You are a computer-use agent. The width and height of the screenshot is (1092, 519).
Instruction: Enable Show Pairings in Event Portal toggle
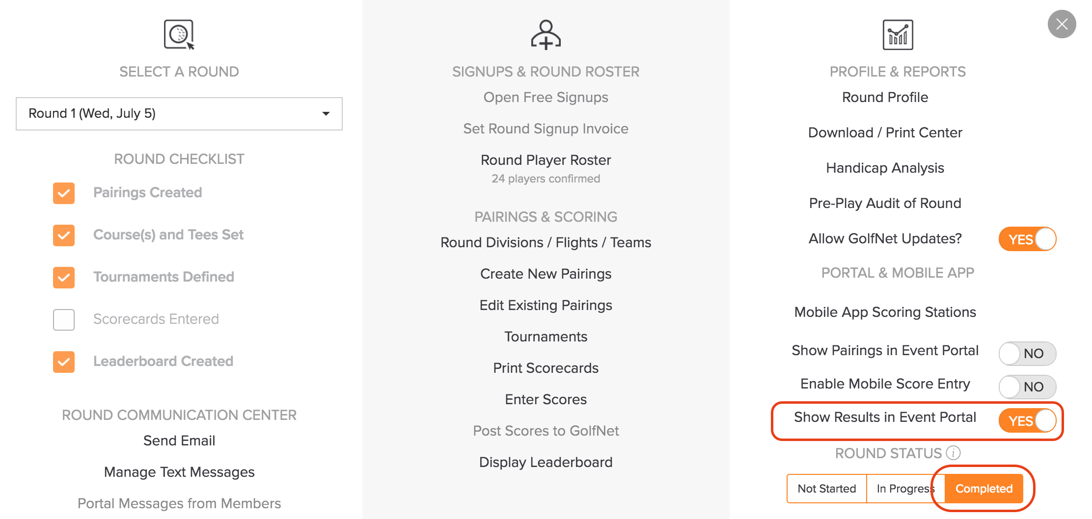click(x=1027, y=353)
